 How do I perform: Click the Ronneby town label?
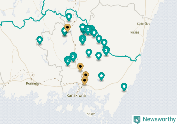click(x=33, y=83)
